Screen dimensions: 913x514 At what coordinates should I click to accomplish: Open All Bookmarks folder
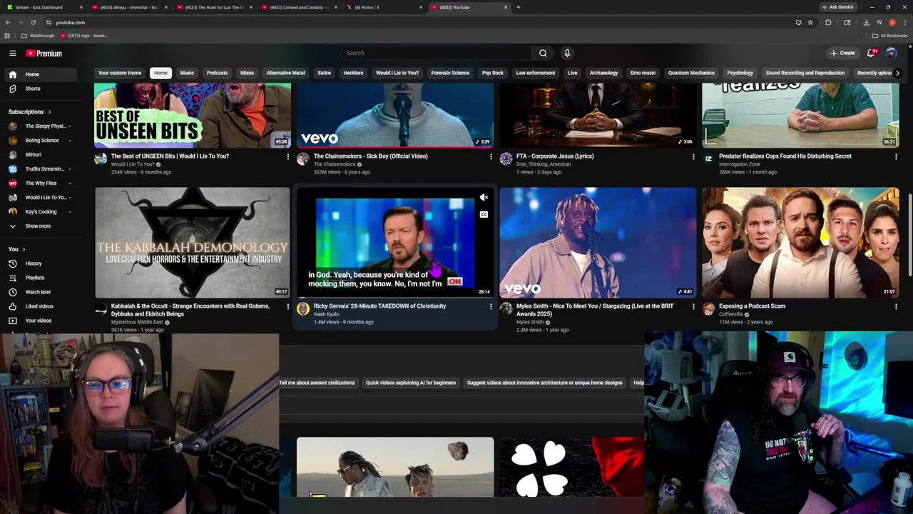click(889, 36)
